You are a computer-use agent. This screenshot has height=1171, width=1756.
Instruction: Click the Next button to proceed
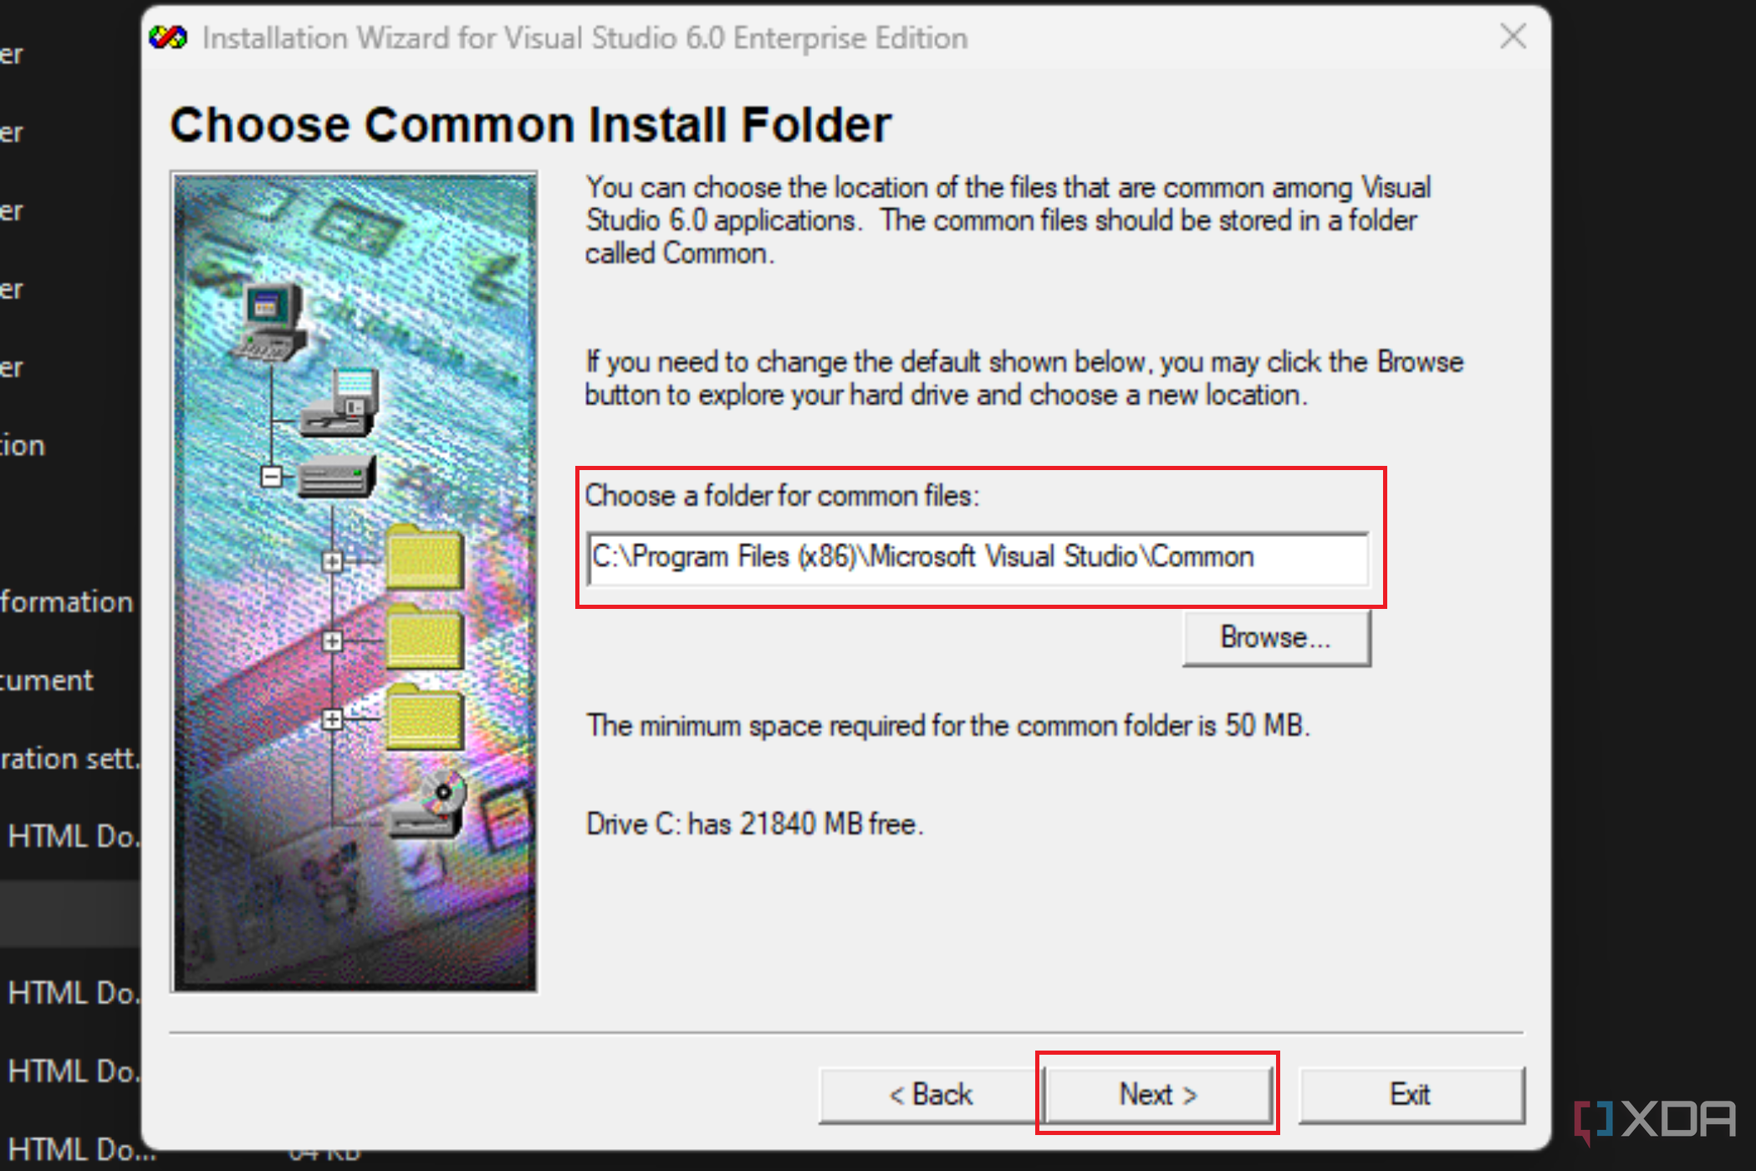pyautogui.click(x=1155, y=1095)
